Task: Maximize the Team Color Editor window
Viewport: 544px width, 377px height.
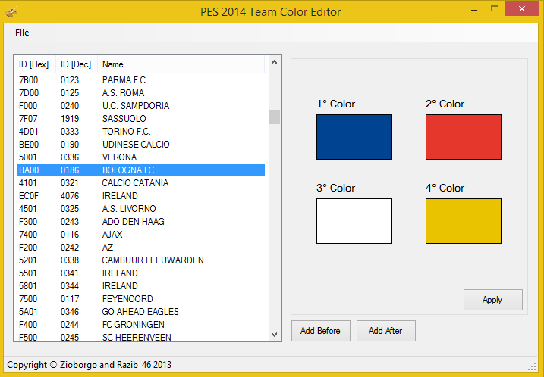Action: pyautogui.click(x=495, y=9)
